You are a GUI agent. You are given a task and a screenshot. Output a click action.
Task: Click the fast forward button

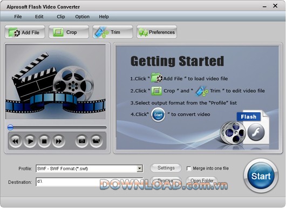59,141
